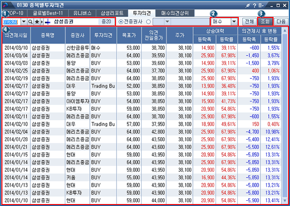Click the red 0.40% change cell
This screenshot has width=290, height=206.
click(271, 124)
